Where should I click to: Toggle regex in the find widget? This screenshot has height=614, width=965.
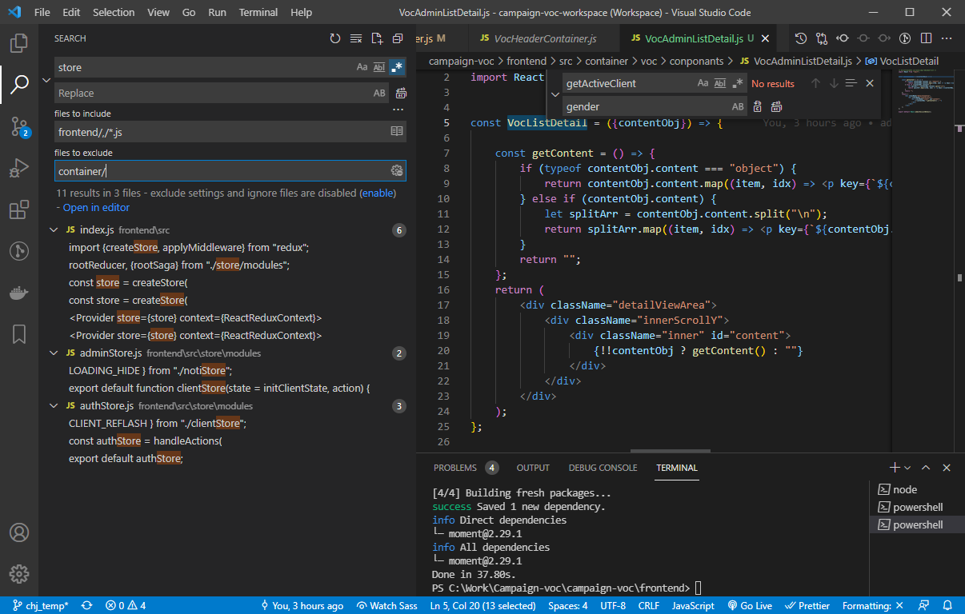pos(738,83)
